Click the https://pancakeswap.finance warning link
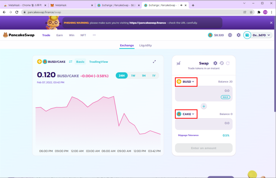276x178 pixels. [x=148, y=23]
